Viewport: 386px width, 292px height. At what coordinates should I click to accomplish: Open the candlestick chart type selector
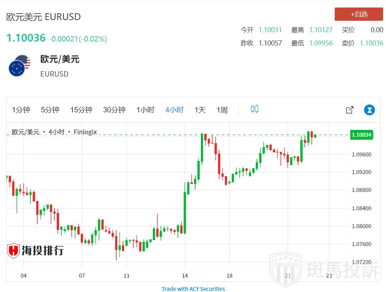pyautogui.click(x=254, y=109)
